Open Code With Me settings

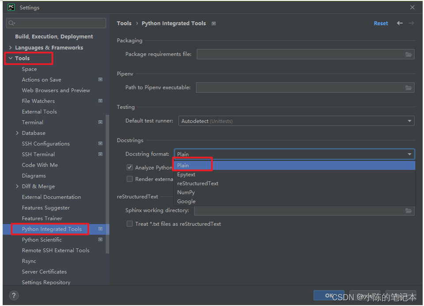pos(40,165)
